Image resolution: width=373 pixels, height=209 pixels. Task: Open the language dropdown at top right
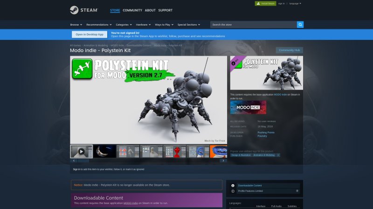coord(295,4)
